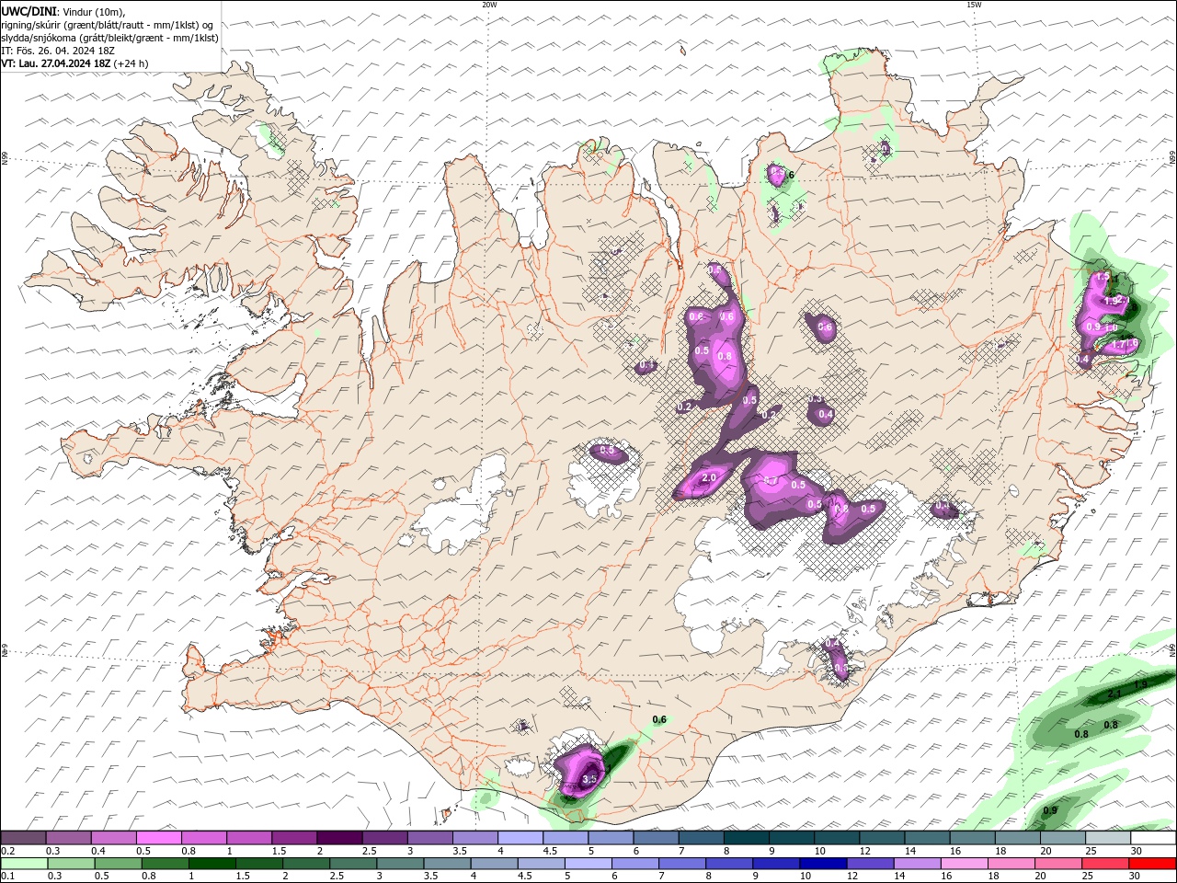1177x883 pixels.
Task: Click the '0.1' label in lower legend row
Action: pyautogui.click(x=7, y=877)
